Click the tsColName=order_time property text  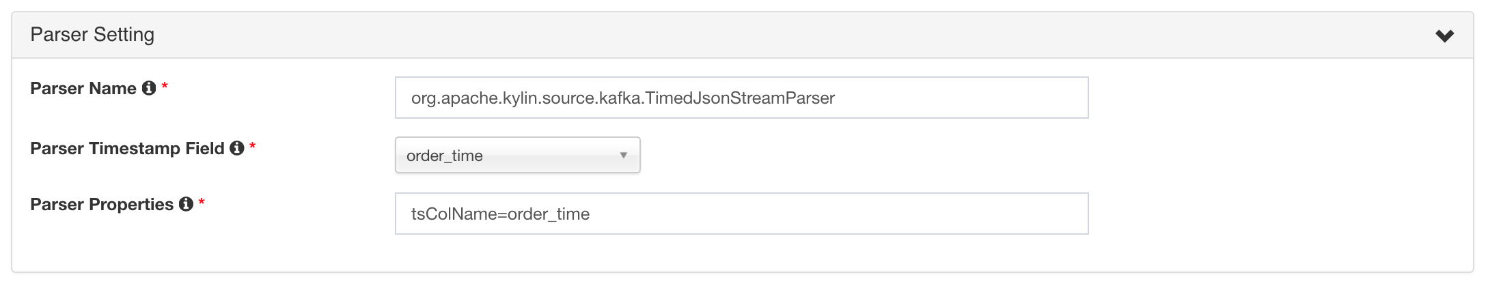(x=500, y=214)
